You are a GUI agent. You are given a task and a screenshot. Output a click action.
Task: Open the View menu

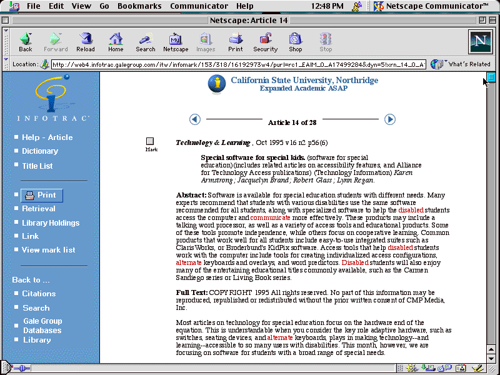pyautogui.click(x=81, y=6)
